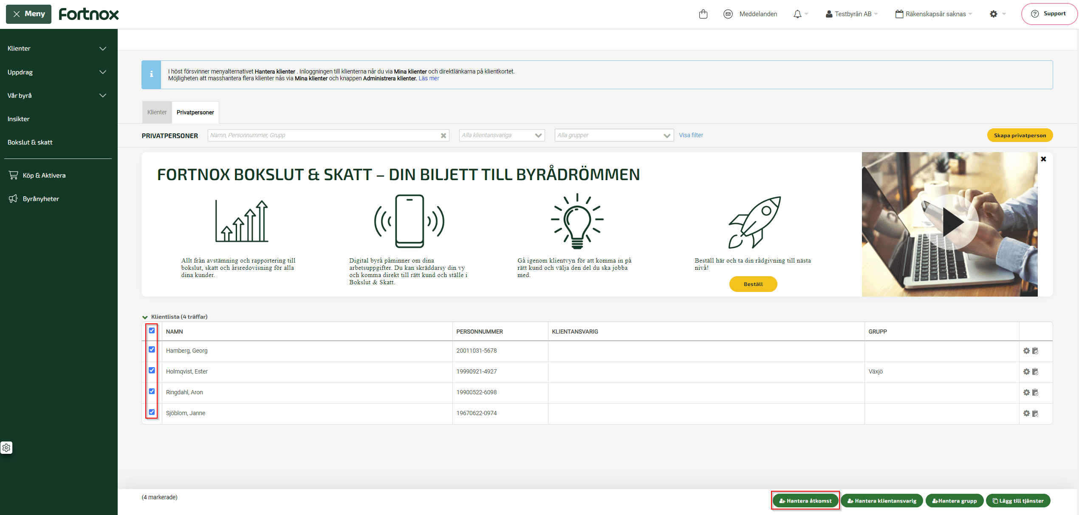Uncheck the Sjöblom, Janne checkbox
1079x515 pixels.
coord(152,412)
